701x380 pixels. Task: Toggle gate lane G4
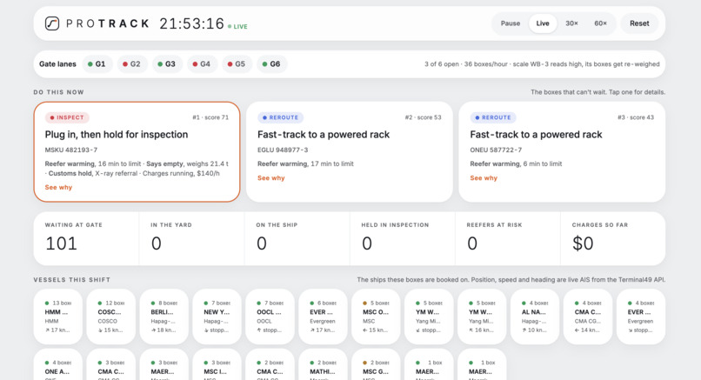201,64
